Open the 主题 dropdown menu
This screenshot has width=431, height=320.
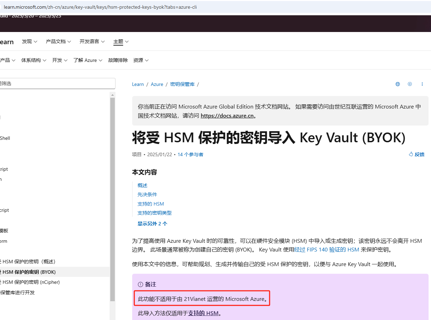121,41
